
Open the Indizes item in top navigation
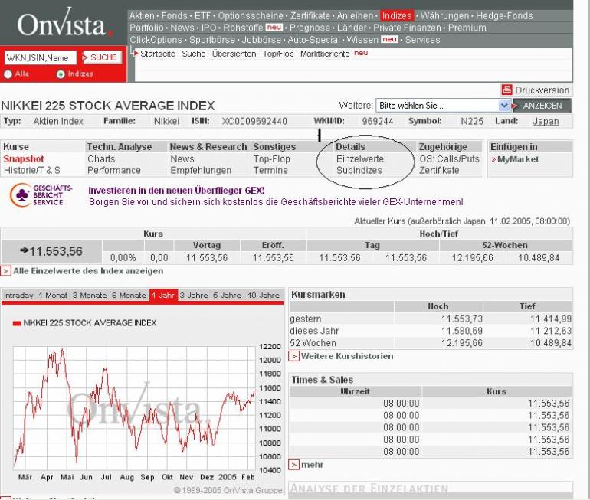click(x=397, y=15)
